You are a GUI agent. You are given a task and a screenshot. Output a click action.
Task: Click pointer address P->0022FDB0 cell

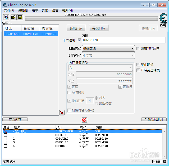pos(64,131)
